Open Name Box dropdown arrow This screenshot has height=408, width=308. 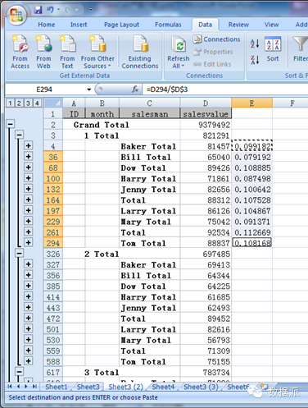click(88, 89)
